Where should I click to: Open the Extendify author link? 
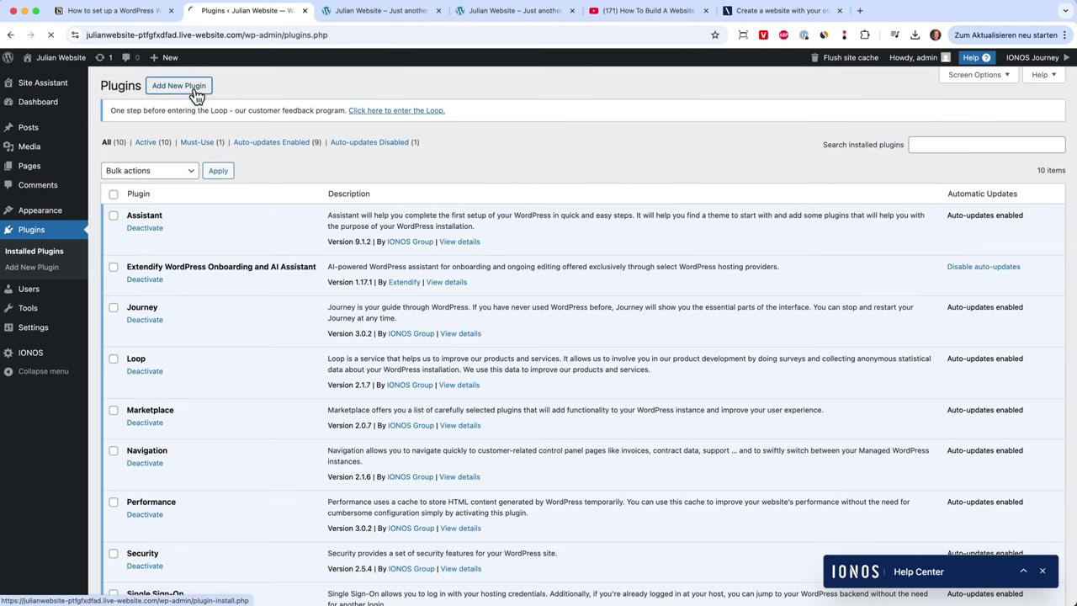coord(404,283)
